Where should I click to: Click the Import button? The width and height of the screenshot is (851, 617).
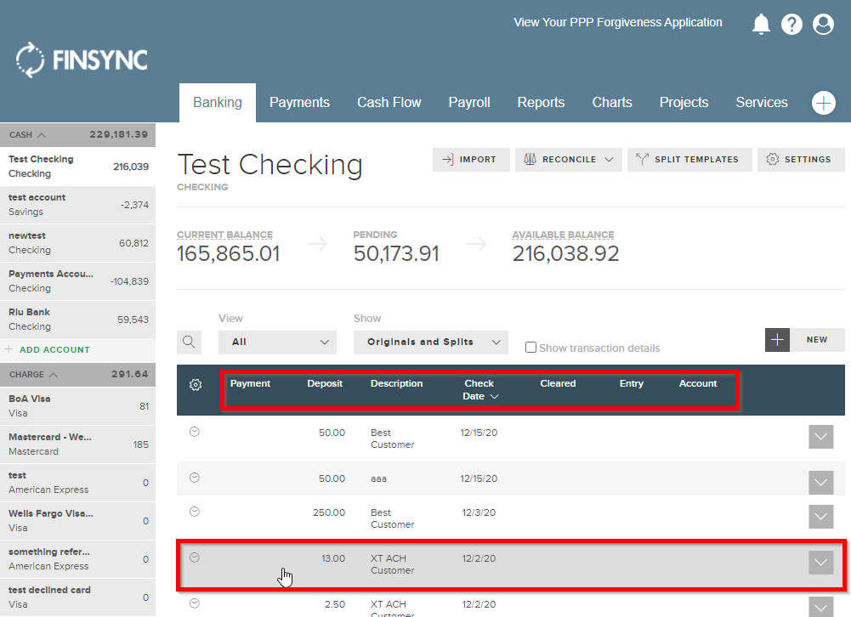click(x=471, y=160)
